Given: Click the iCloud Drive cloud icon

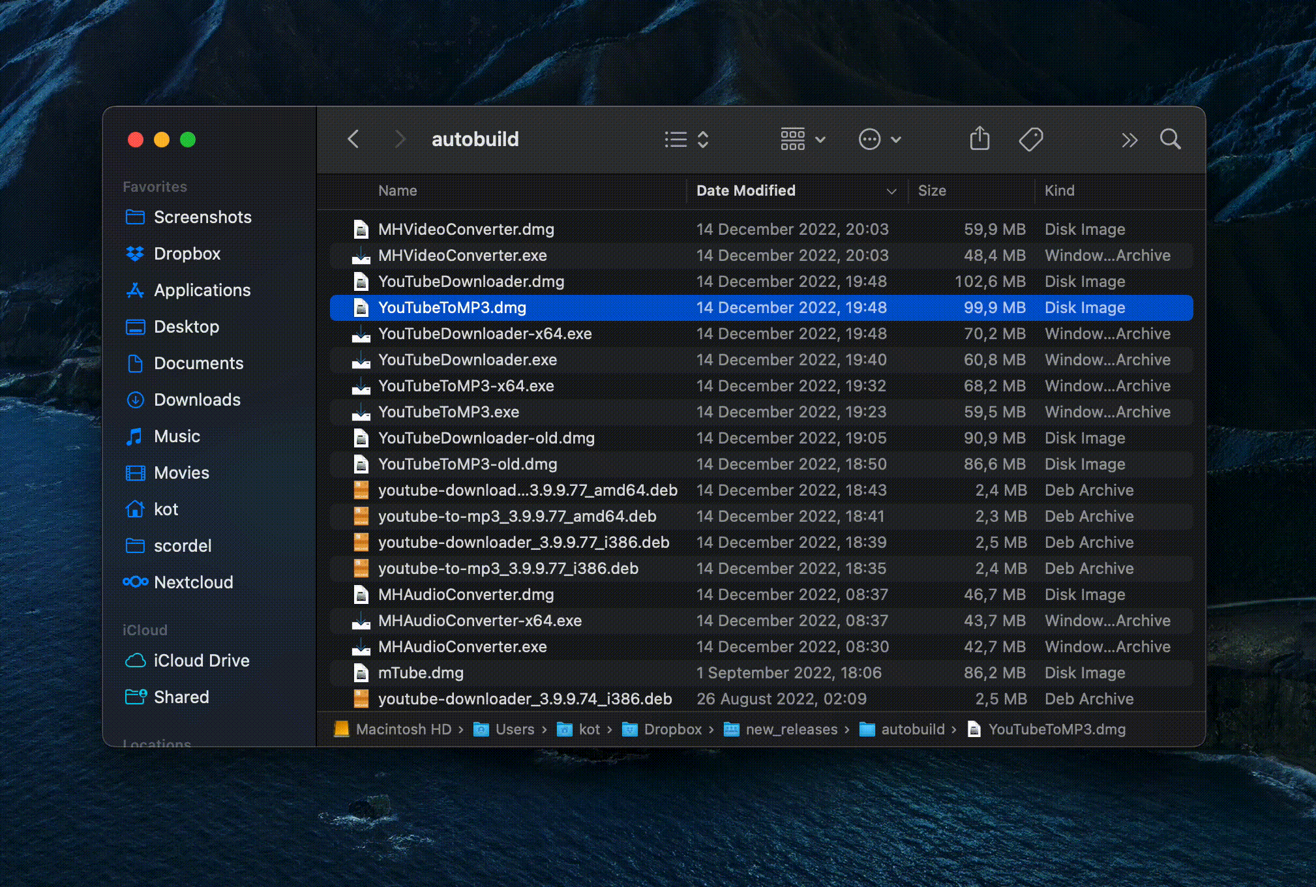Looking at the screenshot, I should click(x=135, y=661).
